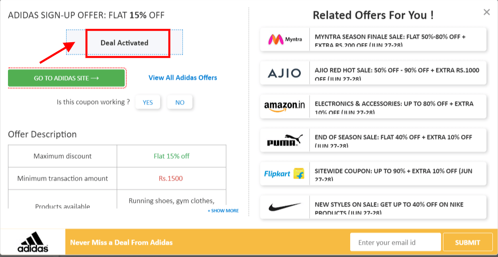
Task: Click the Nike swoosh logo
Action: [284, 207]
